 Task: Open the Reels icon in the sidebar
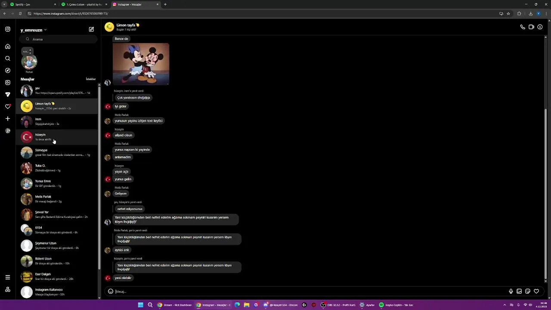pos(8,83)
